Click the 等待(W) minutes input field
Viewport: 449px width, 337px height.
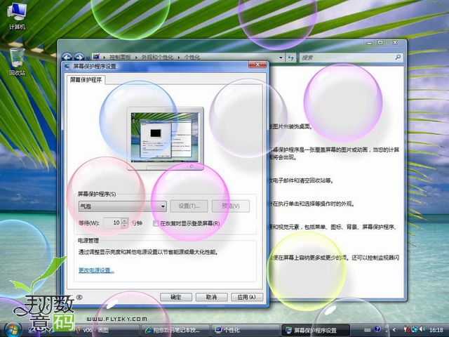(112, 223)
